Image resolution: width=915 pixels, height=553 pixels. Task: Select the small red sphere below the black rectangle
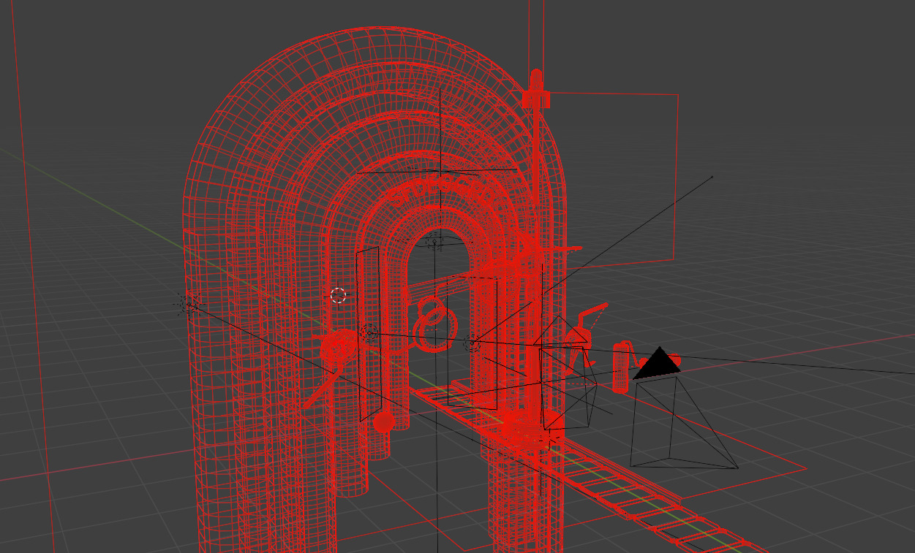[x=383, y=422]
